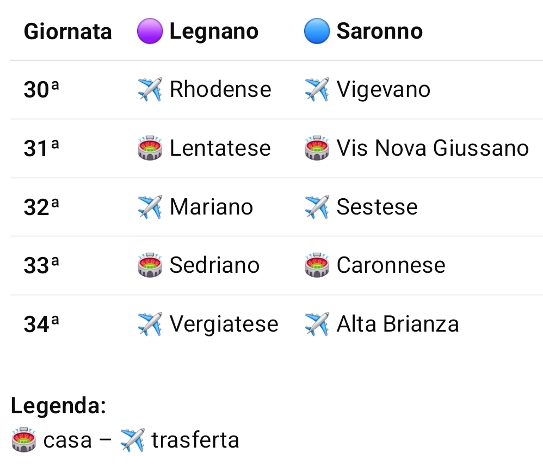The image size is (543, 471).
Task: Click the airplane icon beside Sestese
Action: tap(317, 207)
